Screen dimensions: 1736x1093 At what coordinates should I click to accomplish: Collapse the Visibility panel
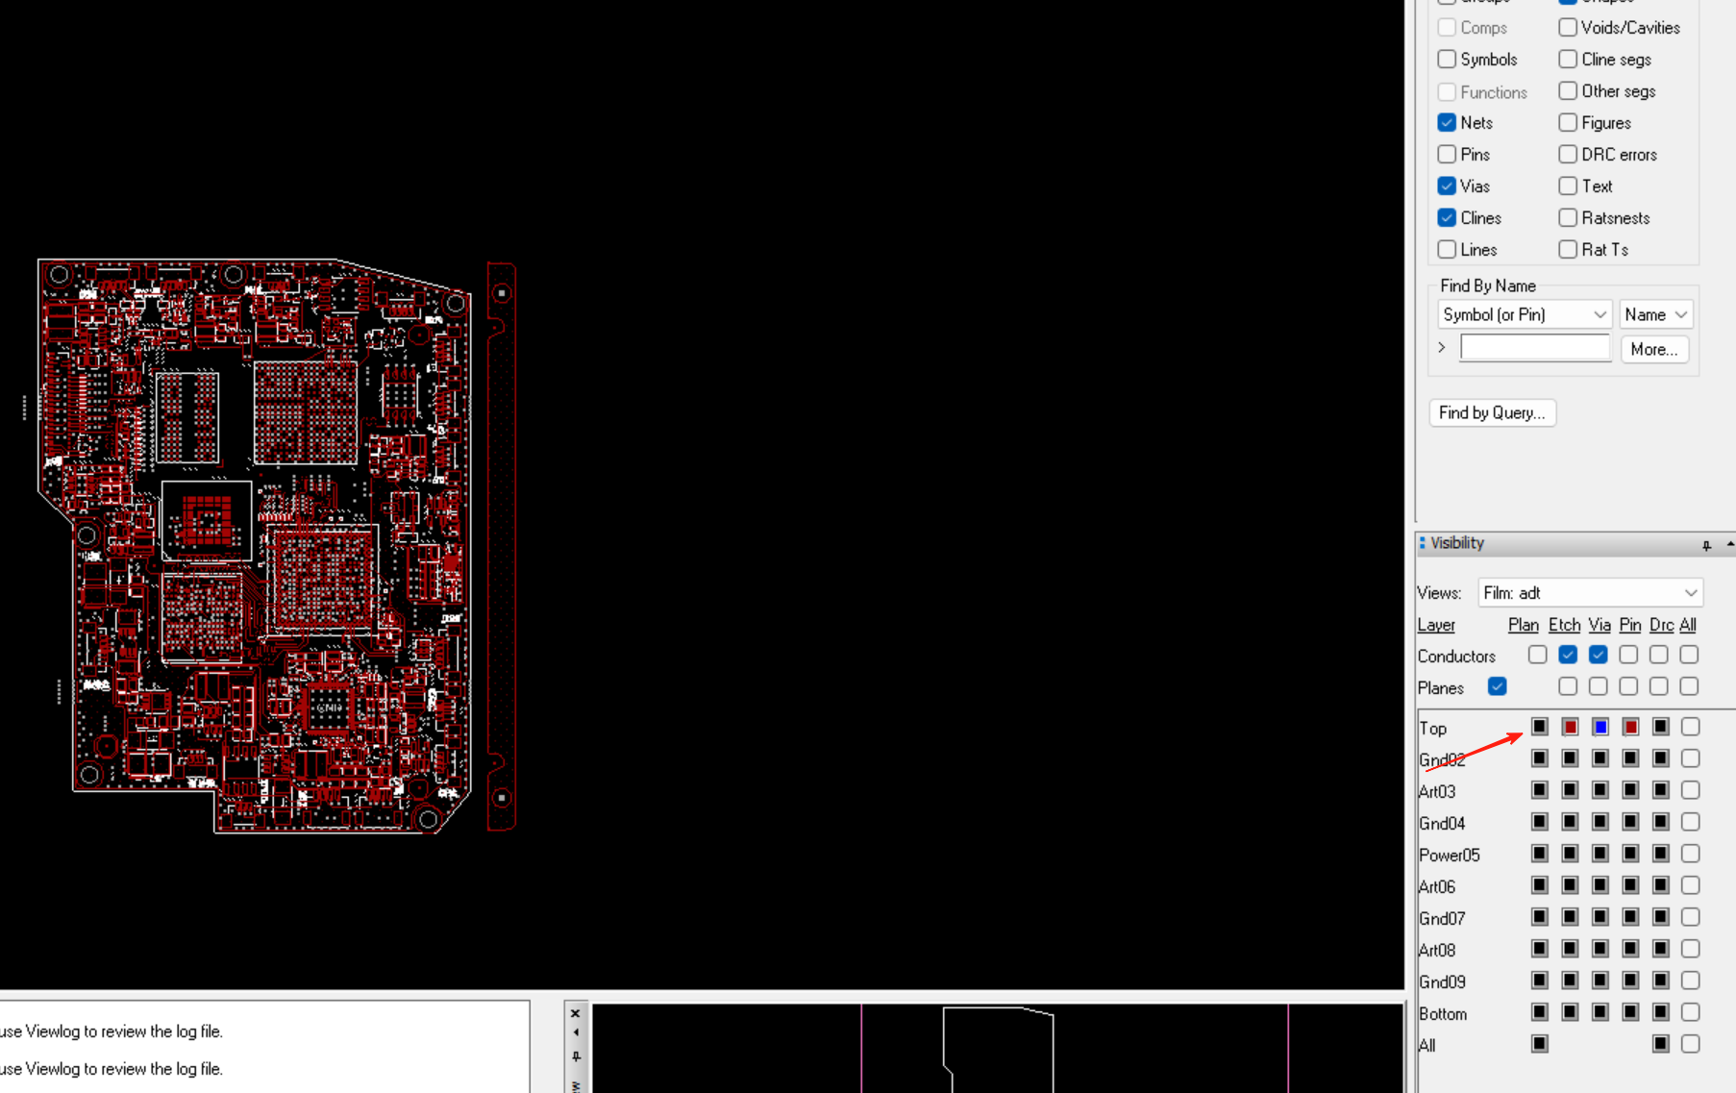1727,545
